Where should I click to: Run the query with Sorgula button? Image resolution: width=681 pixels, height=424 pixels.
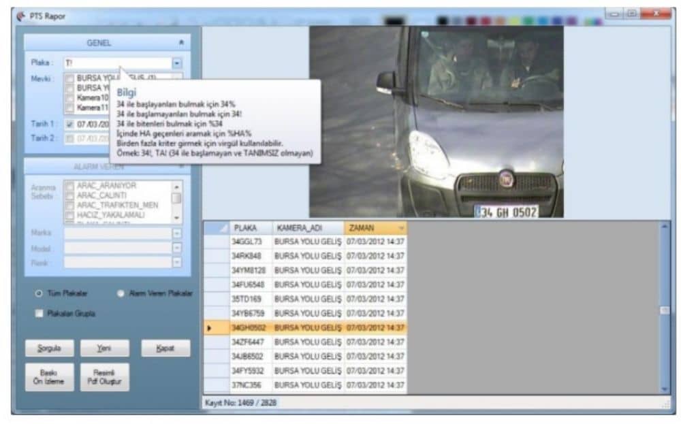click(50, 348)
